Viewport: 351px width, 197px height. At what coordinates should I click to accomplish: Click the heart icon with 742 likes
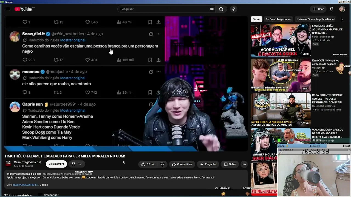point(87,92)
